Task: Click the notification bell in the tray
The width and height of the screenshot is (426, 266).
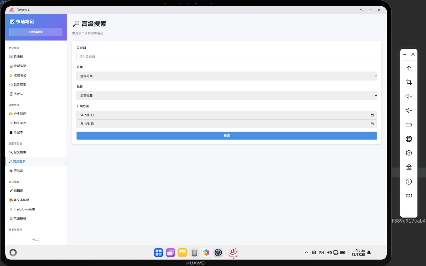Action: pyautogui.click(x=369, y=252)
